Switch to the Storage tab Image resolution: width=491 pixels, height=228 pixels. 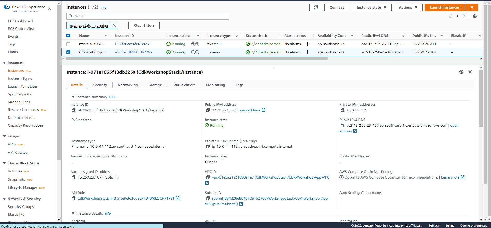[155, 85]
